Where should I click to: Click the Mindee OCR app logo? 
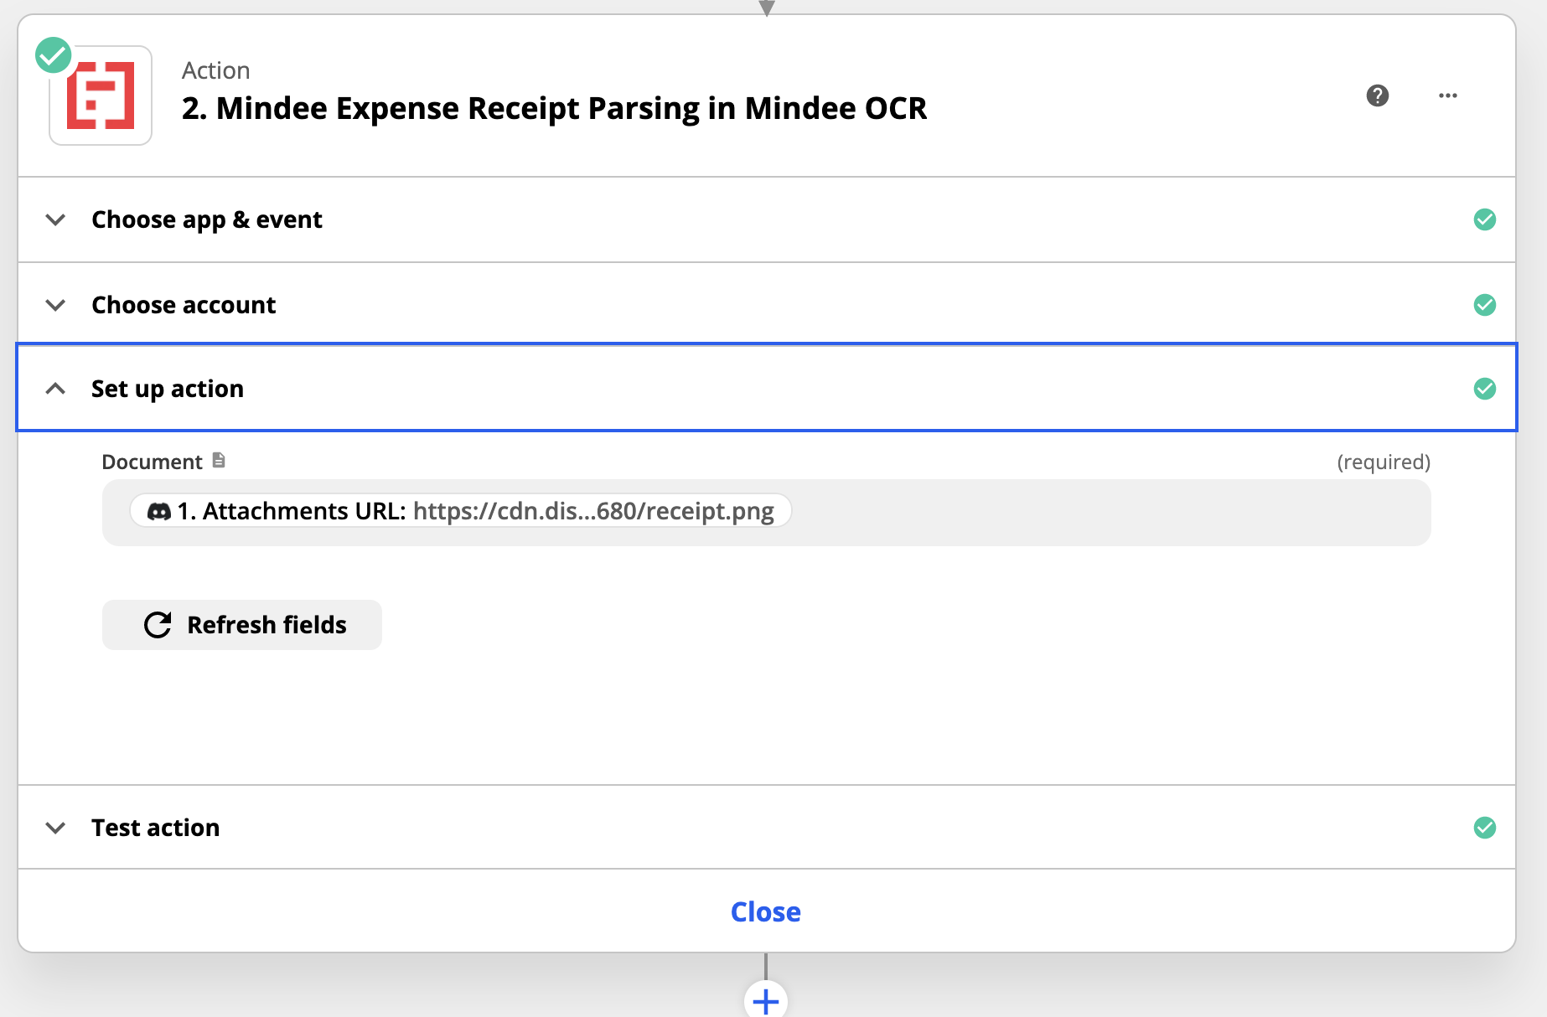pos(101,96)
